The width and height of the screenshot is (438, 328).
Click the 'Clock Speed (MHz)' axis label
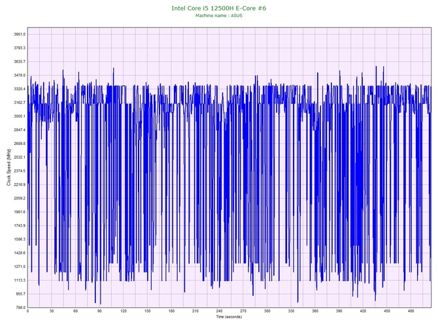(9, 167)
